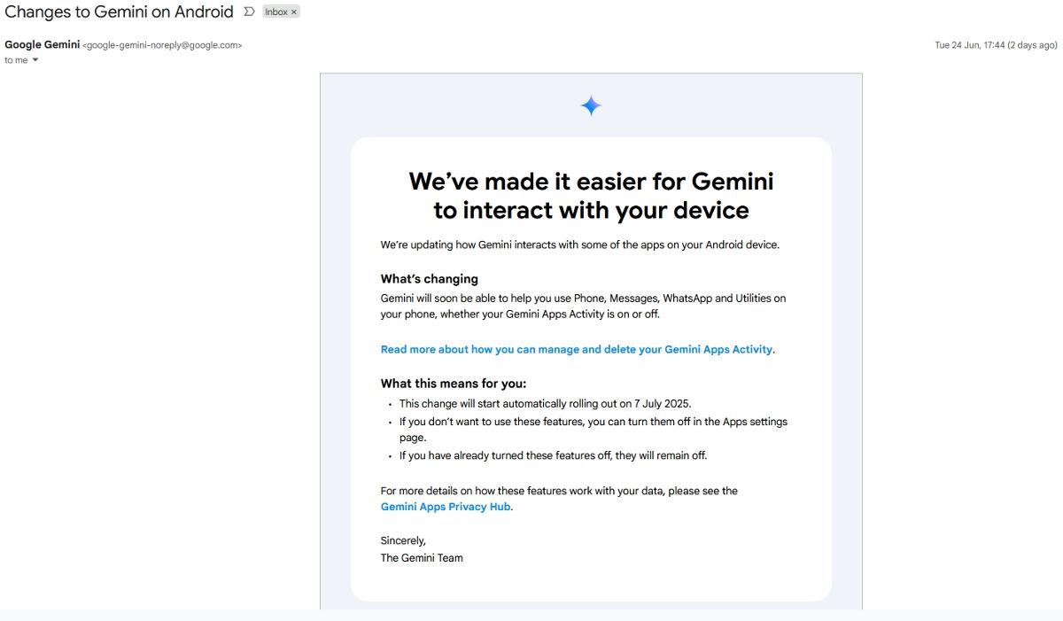Click the 'What's changing' heading
This screenshot has width=1063, height=621.
tap(429, 278)
